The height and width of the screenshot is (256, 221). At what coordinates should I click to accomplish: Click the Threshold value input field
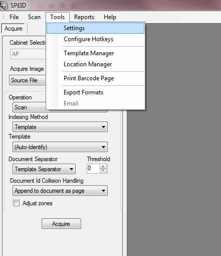coord(93,168)
